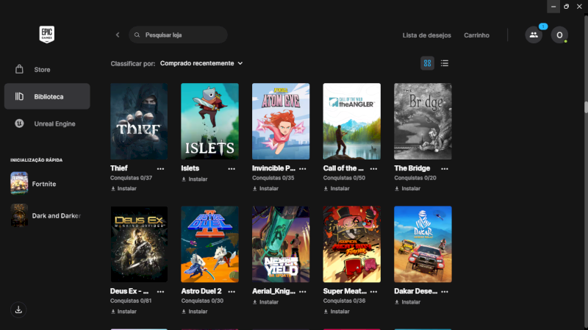The height and width of the screenshot is (330, 588).
Task: Open the three-dot menu for Thief
Action: click(x=161, y=168)
